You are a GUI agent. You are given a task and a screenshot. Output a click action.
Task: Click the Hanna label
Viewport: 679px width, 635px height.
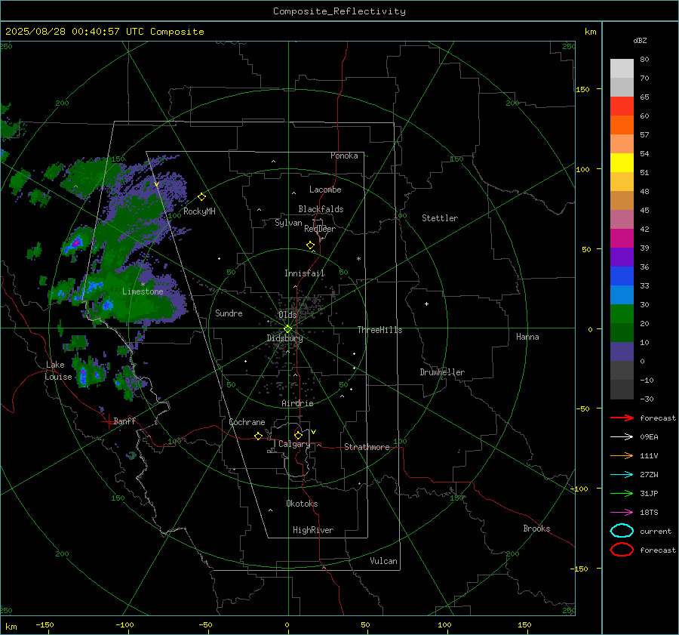[527, 337]
